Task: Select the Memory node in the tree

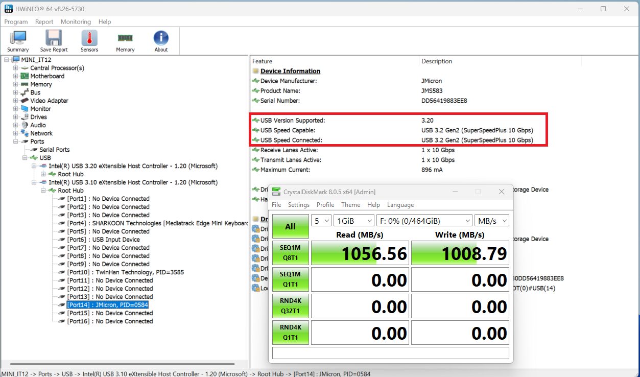Action: 41,84
